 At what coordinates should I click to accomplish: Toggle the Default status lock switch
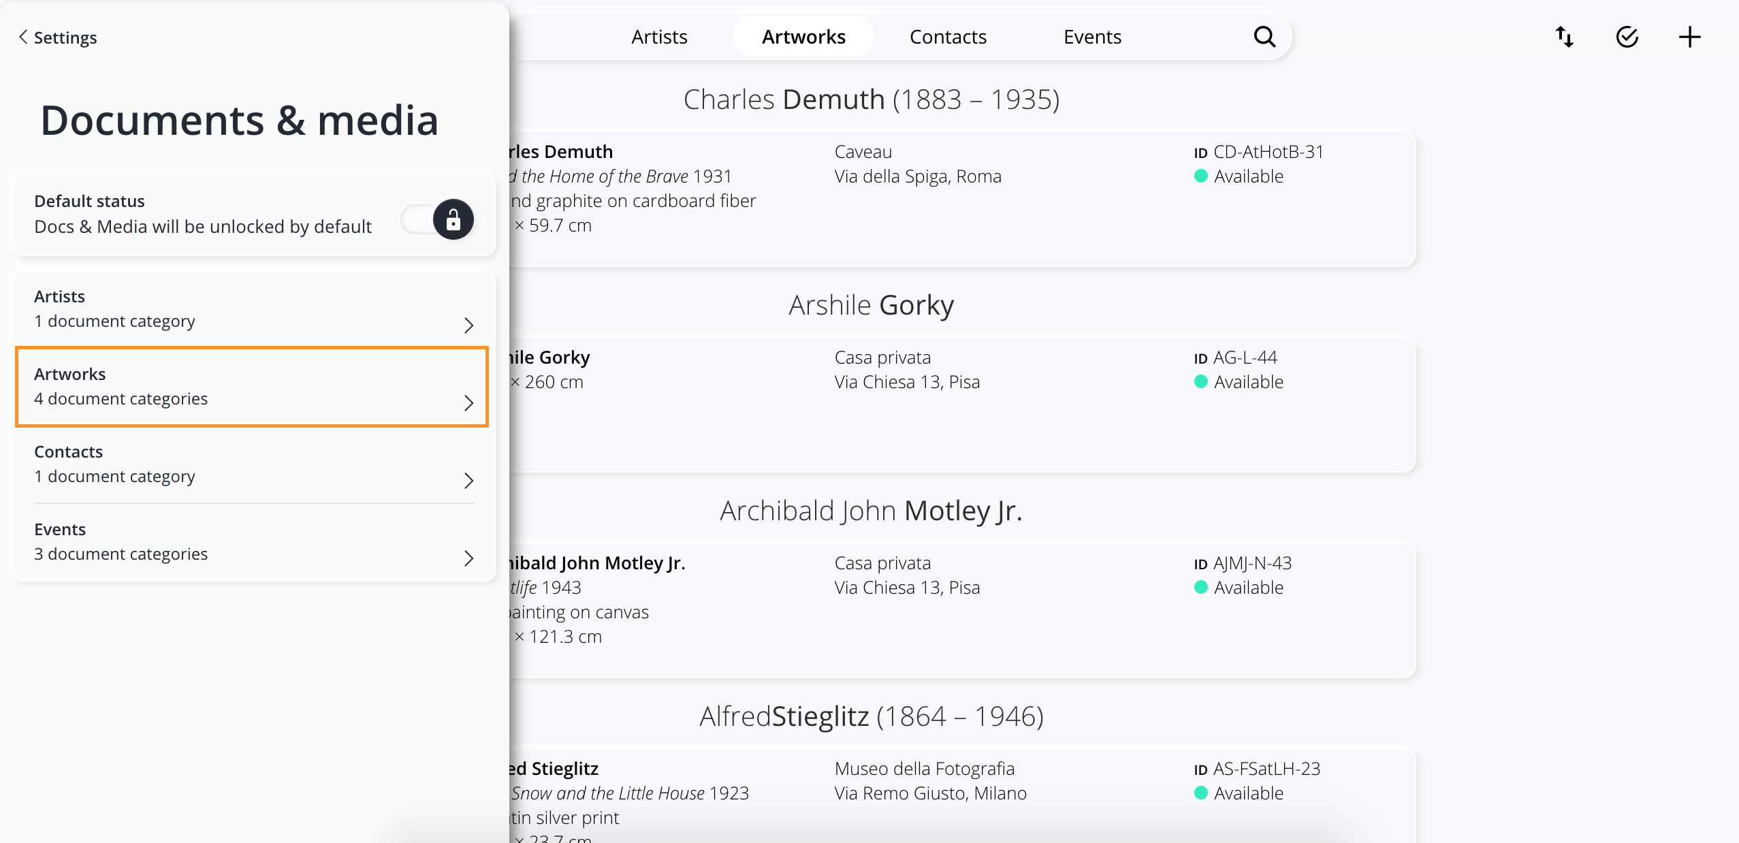437,219
